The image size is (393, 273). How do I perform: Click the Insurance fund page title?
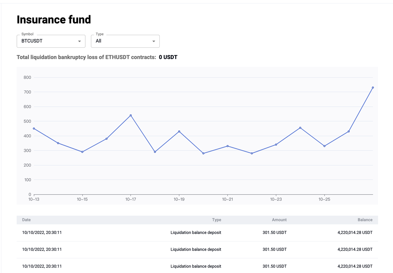tap(54, 19)
